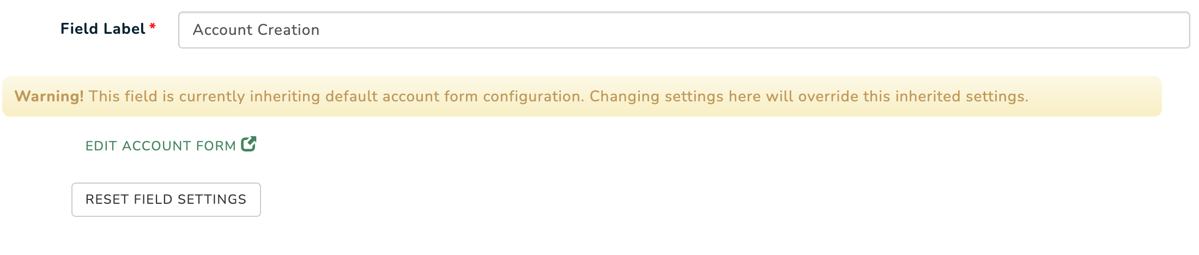Click the 'Field Label' caption text
Viewport: 1199px width, 255px height.
103,29
